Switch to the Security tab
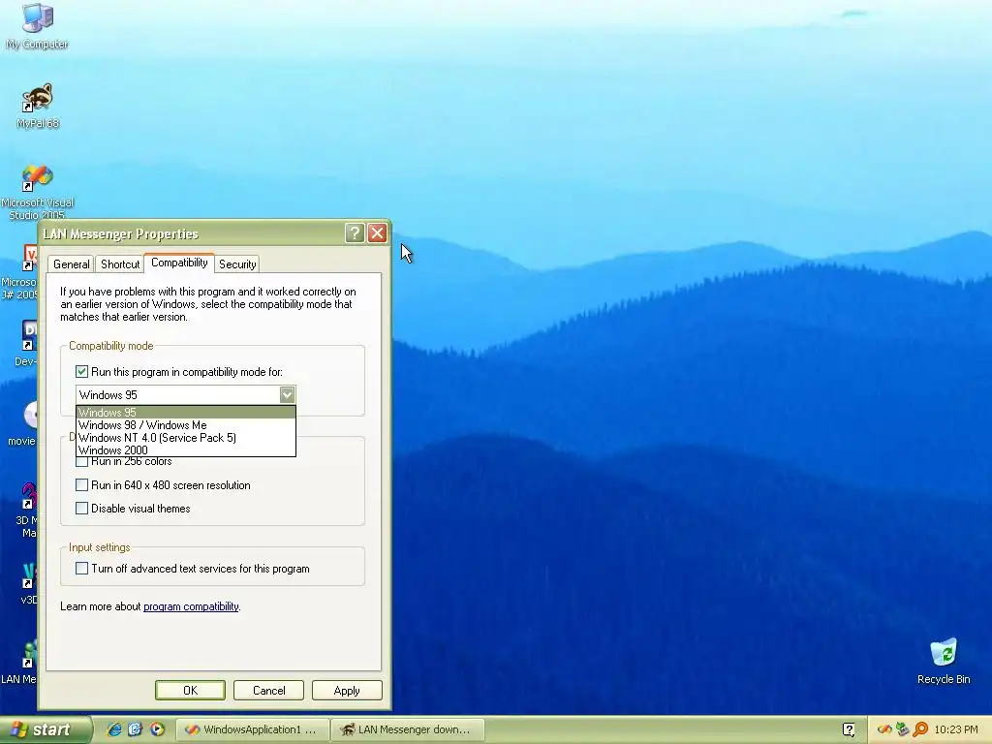The height and width of the screenshot is (744, 992). (x=237, y=264)
